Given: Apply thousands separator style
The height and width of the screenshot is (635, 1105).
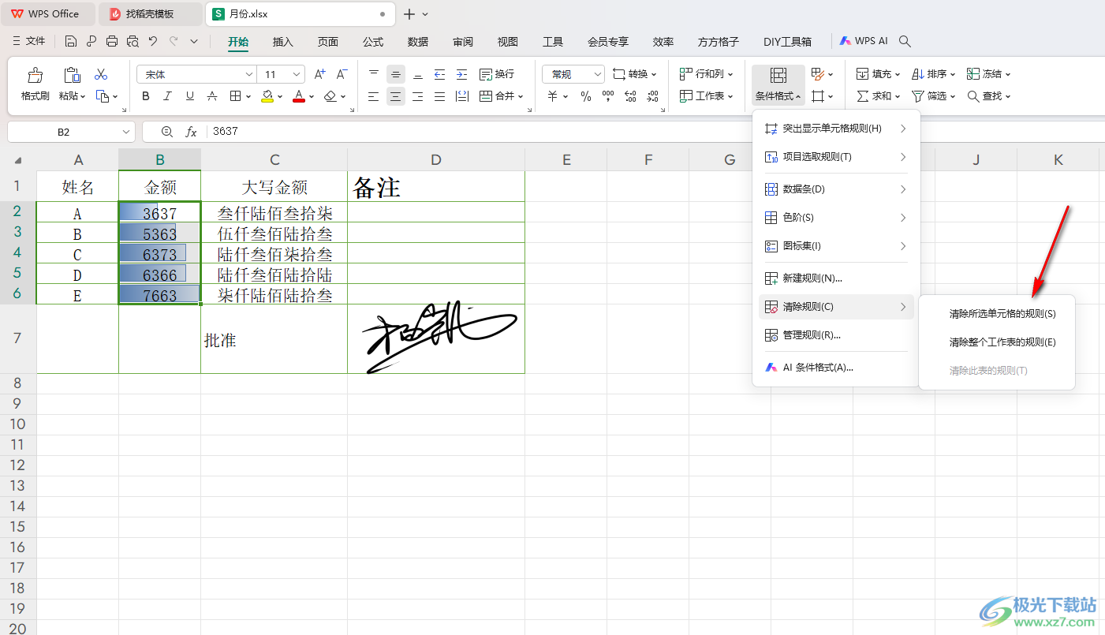Looking at the screenshot, I should coord(608,96).
